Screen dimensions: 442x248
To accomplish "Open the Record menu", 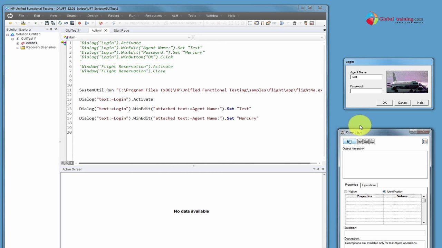I will pyautogui.click(x=114, y=15).
